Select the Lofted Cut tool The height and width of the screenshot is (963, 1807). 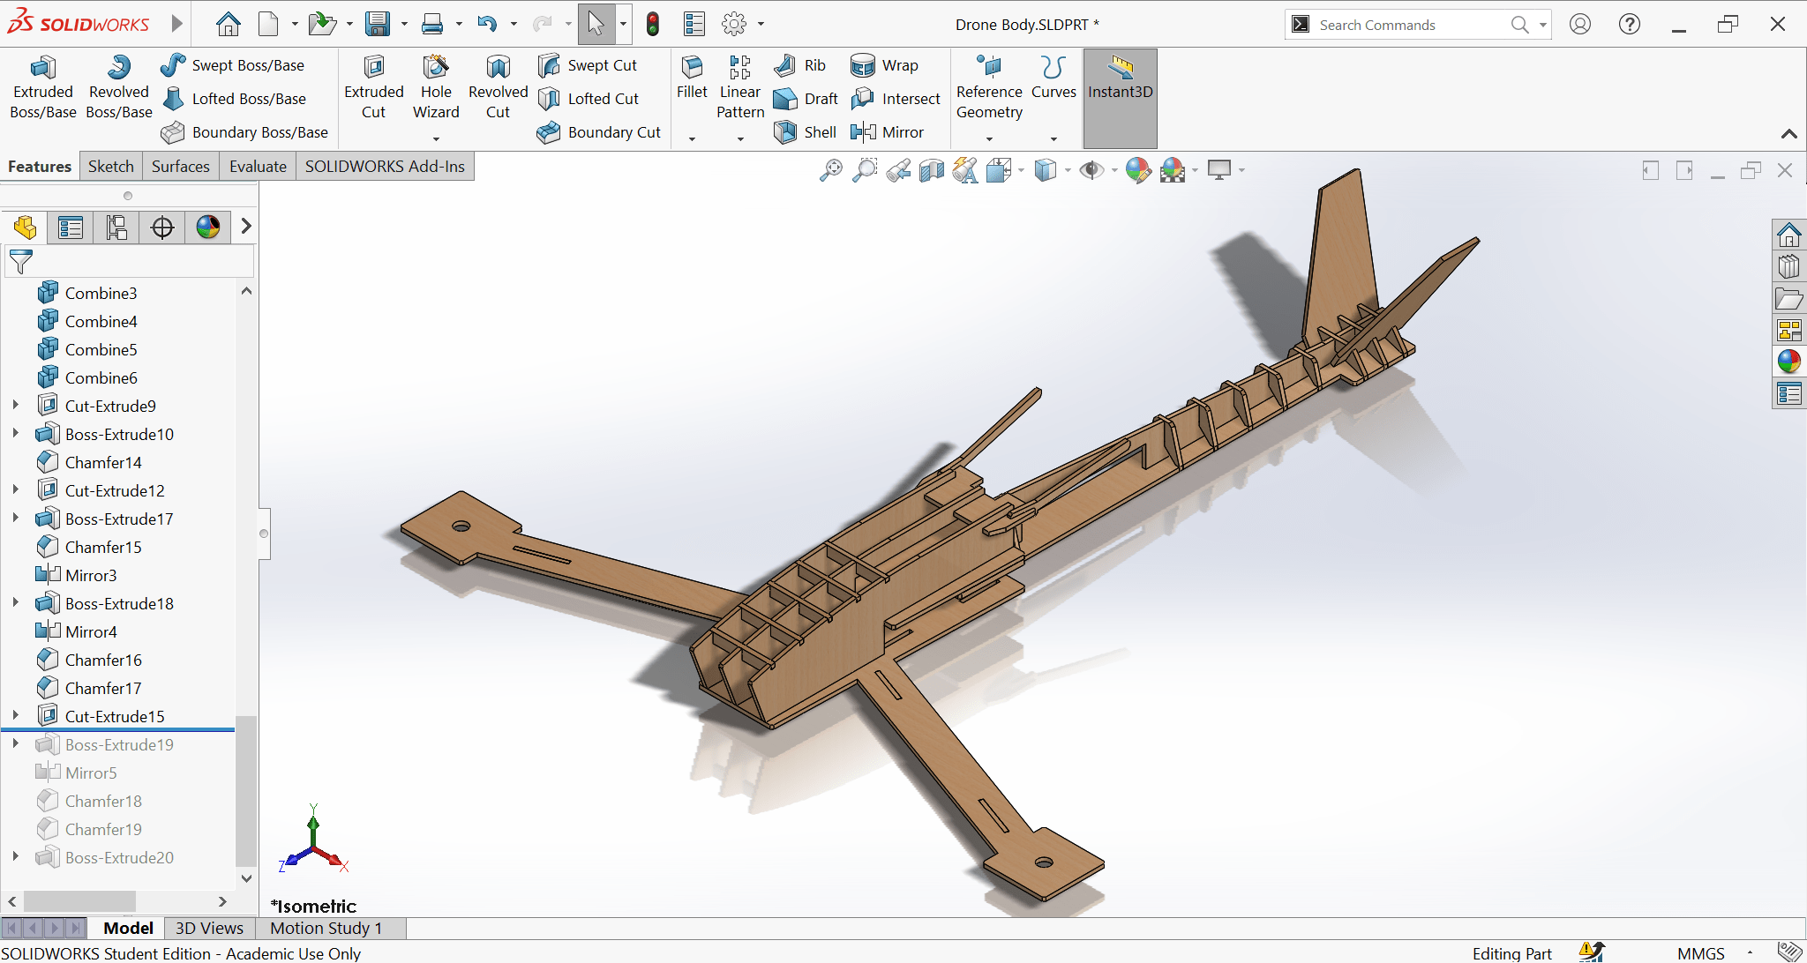pos(588,99)
